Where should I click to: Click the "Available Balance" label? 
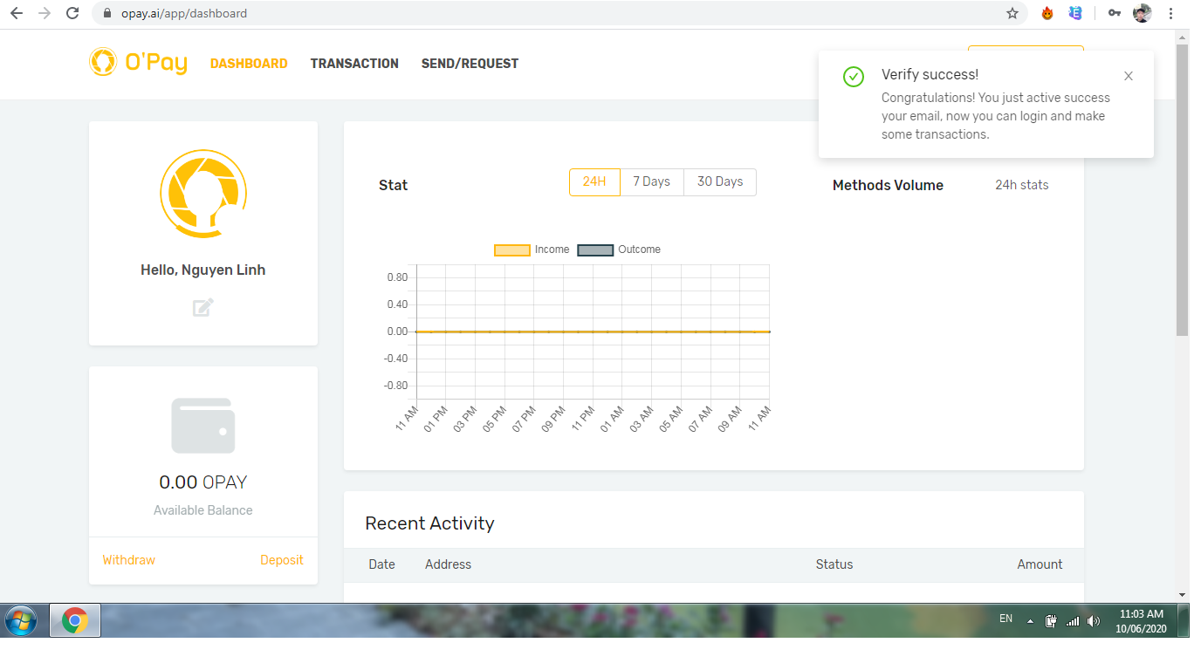[203, 510]
